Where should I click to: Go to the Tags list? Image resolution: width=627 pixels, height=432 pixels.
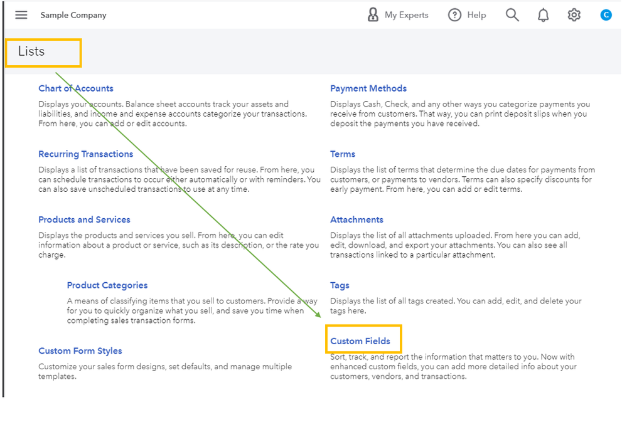340,285
